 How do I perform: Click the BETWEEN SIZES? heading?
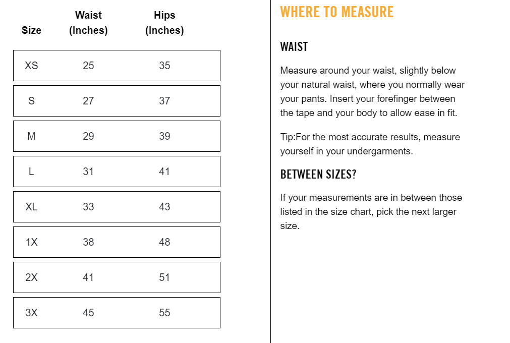pyautogui.click(x=318, y=175)
